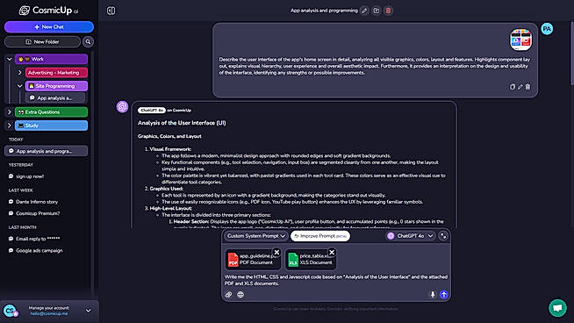Expand the Advertising - Marketing folder chevron
The width and height of the screenshot is (574, 323).
coord(20,73)
